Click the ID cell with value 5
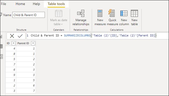The image size is (169, 96). [x=11, y=59]
